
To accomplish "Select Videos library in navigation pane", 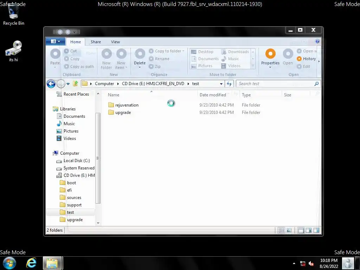I will click(x=66, y=139).
